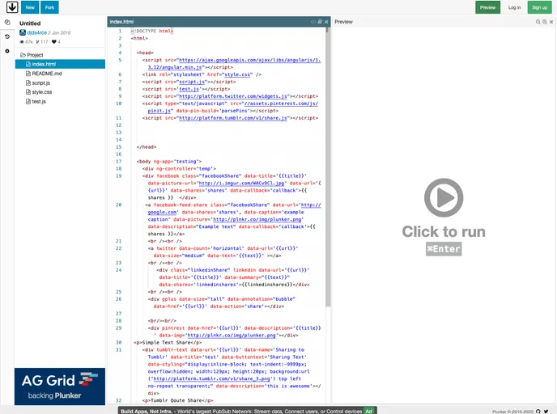The height and width of the screenshot is (414, 557).
Task: Click the fork count icon
Action: coord(38,42)
